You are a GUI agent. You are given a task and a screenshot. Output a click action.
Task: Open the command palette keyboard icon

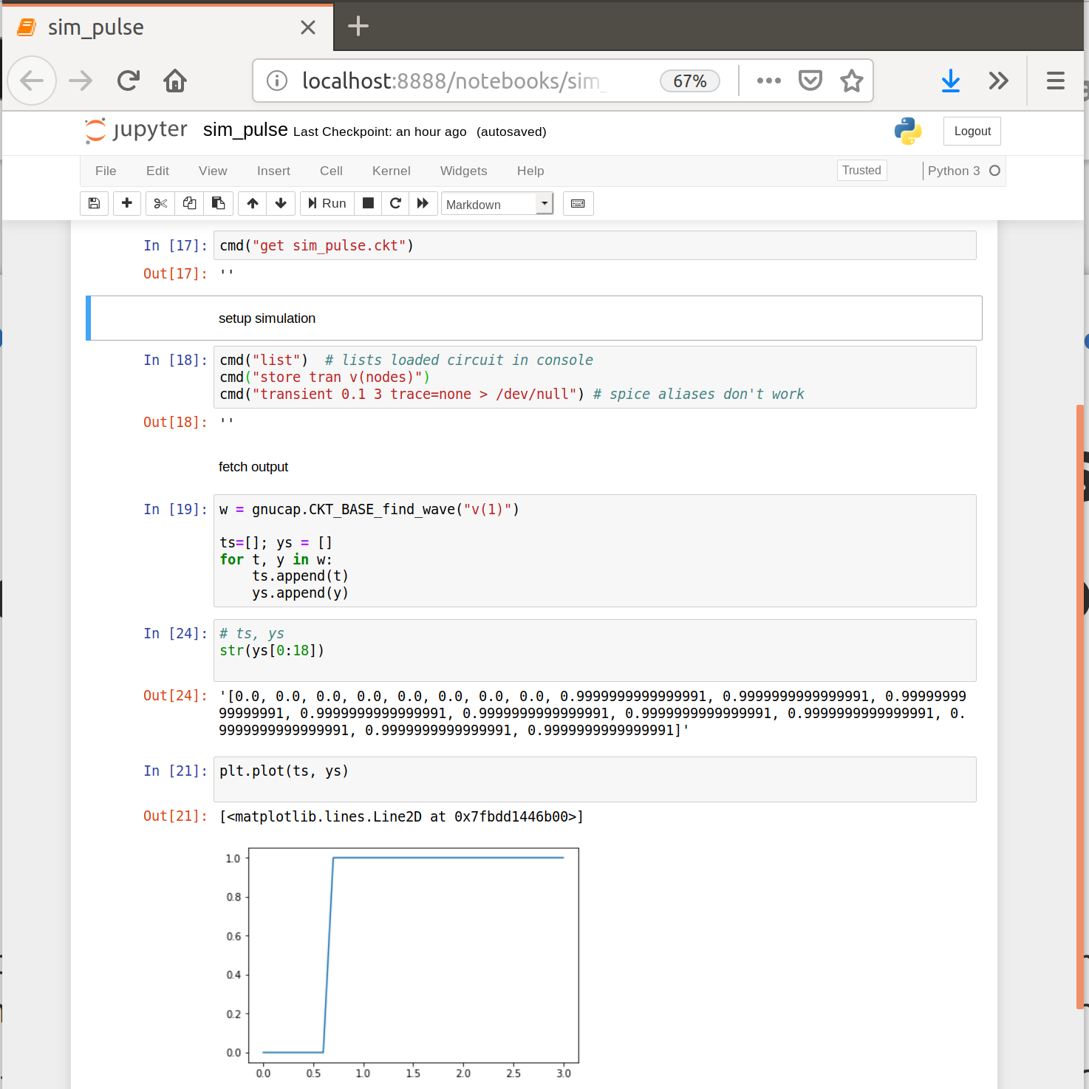pos(578,203)
